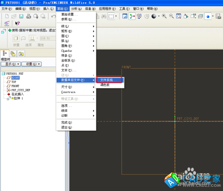The height and width of the screenshot is (191, 223).
Task: Open the 帮助 menu
Action: [x=152, y=9]
